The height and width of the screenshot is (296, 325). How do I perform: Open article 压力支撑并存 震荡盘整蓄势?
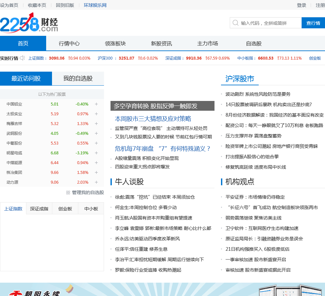click(253, 136)
